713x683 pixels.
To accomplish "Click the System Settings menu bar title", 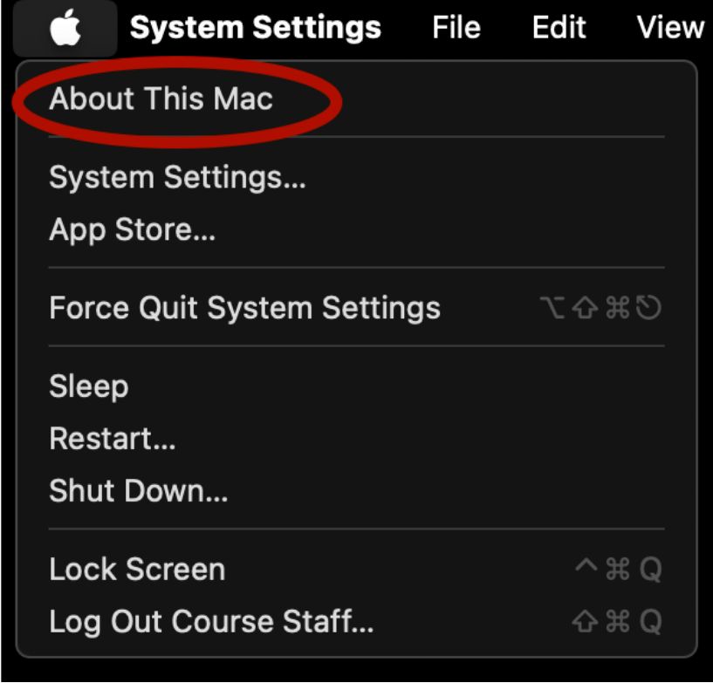I will 256,27.
